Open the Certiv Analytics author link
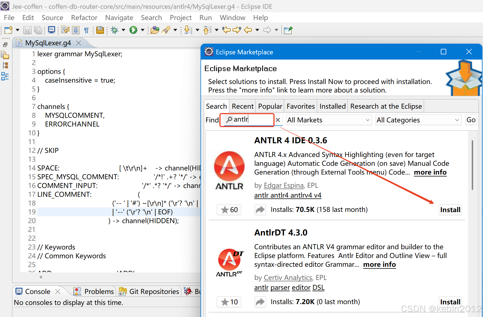Image resolution: width=483 pixels, height=317 pixels. (288, 278)
